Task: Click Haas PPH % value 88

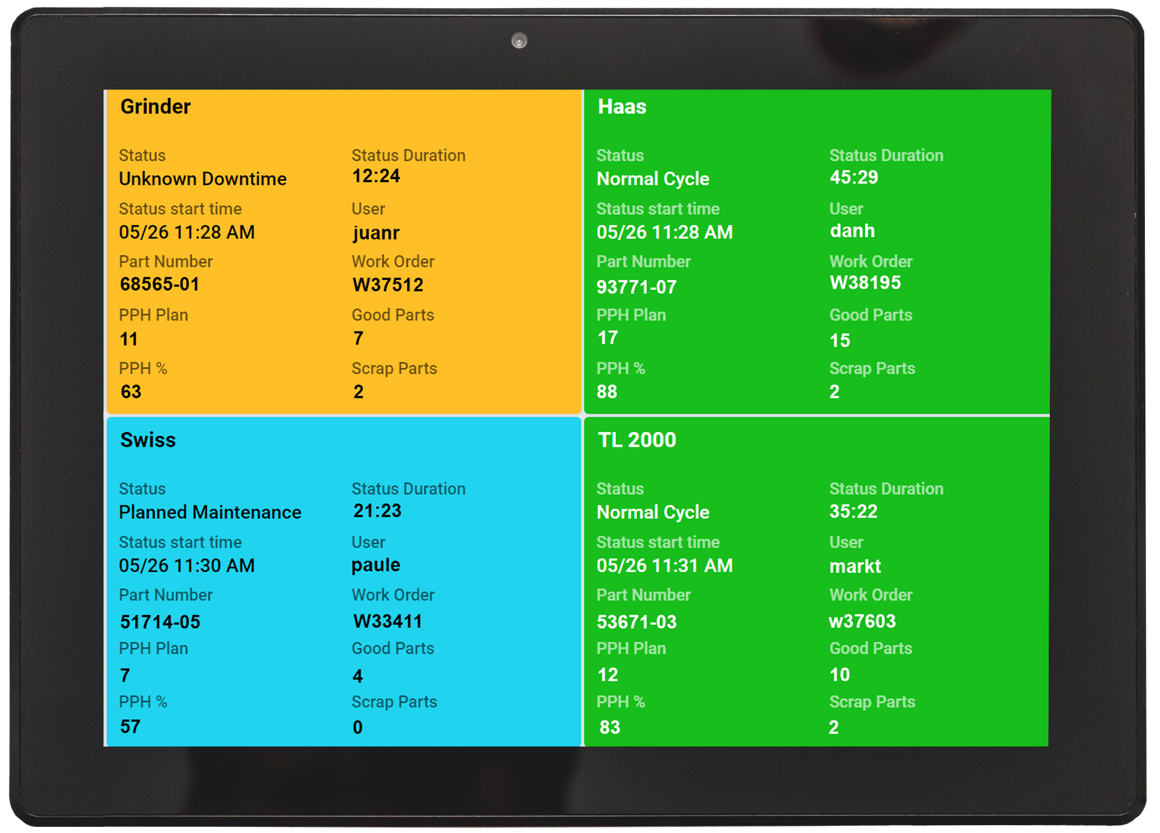Action: click(607, 392)
